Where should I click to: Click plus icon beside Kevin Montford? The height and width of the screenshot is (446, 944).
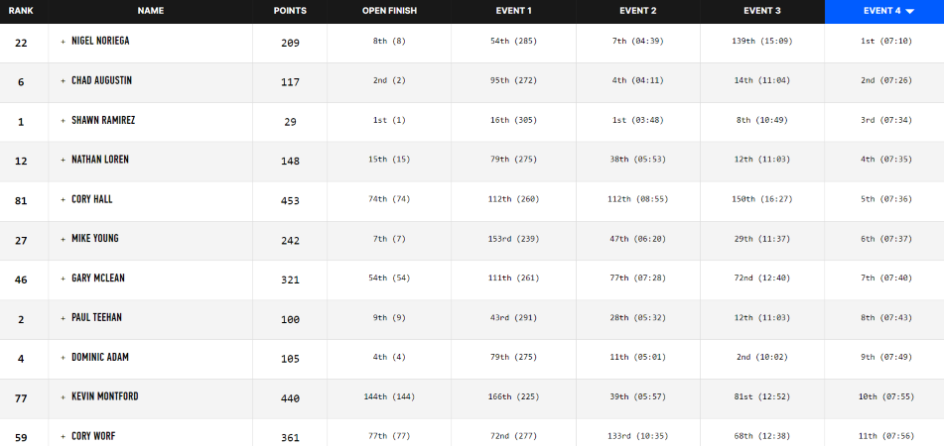point(64,397)
